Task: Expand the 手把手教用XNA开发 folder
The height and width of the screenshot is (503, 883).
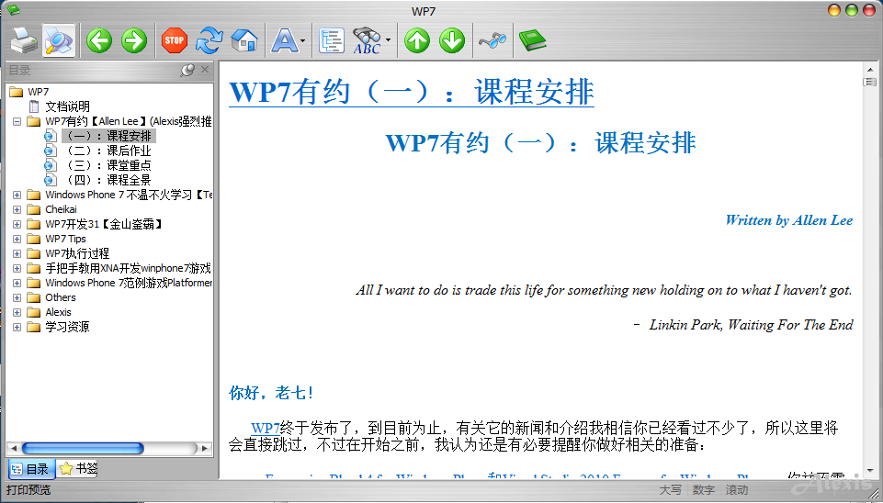Action: pos(17,268)
